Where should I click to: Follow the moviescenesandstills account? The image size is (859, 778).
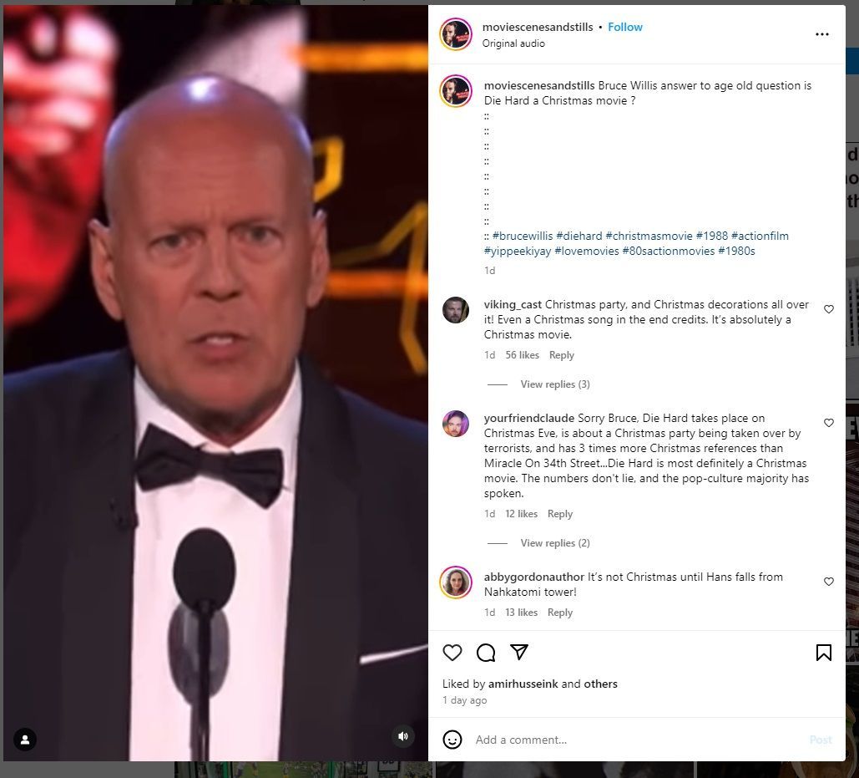(x=625, y=27)
